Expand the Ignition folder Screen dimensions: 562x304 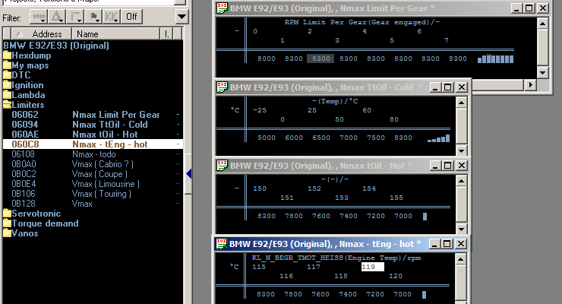pos(24,85)
